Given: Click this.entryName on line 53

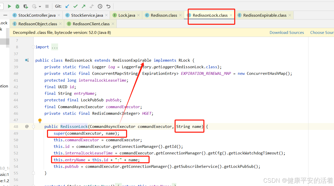Looking at the screenshot, I should click(x=69, y=160).
